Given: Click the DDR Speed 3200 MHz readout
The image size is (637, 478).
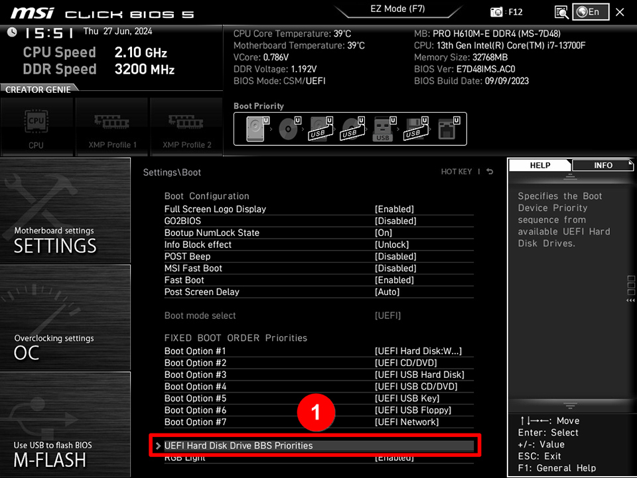Looking at the screenshot, I should pyautogui.click(x=99, y=69).
